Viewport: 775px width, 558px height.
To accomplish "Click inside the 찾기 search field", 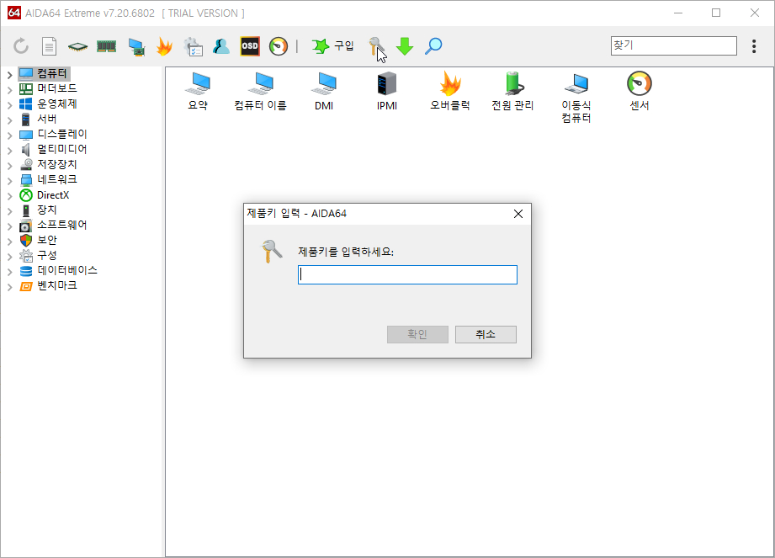I will pyautogui.click(x=674, y=45).
